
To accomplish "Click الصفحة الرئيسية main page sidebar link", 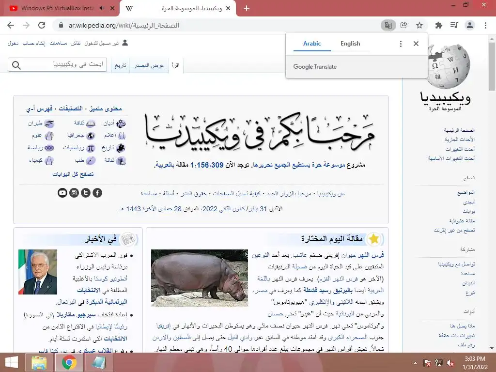I will [x=459, y=130].
